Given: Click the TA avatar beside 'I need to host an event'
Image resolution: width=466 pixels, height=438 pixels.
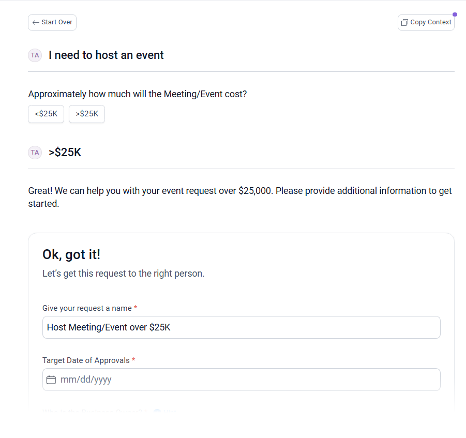Looking at the screenshot, I should tap(35, 55).
